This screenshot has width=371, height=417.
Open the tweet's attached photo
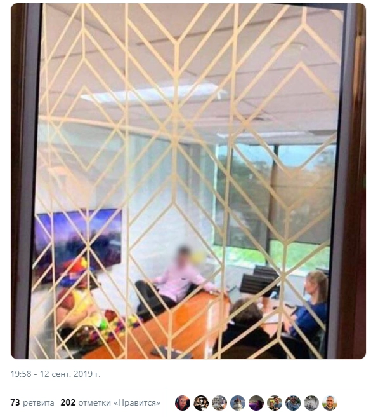188,181
